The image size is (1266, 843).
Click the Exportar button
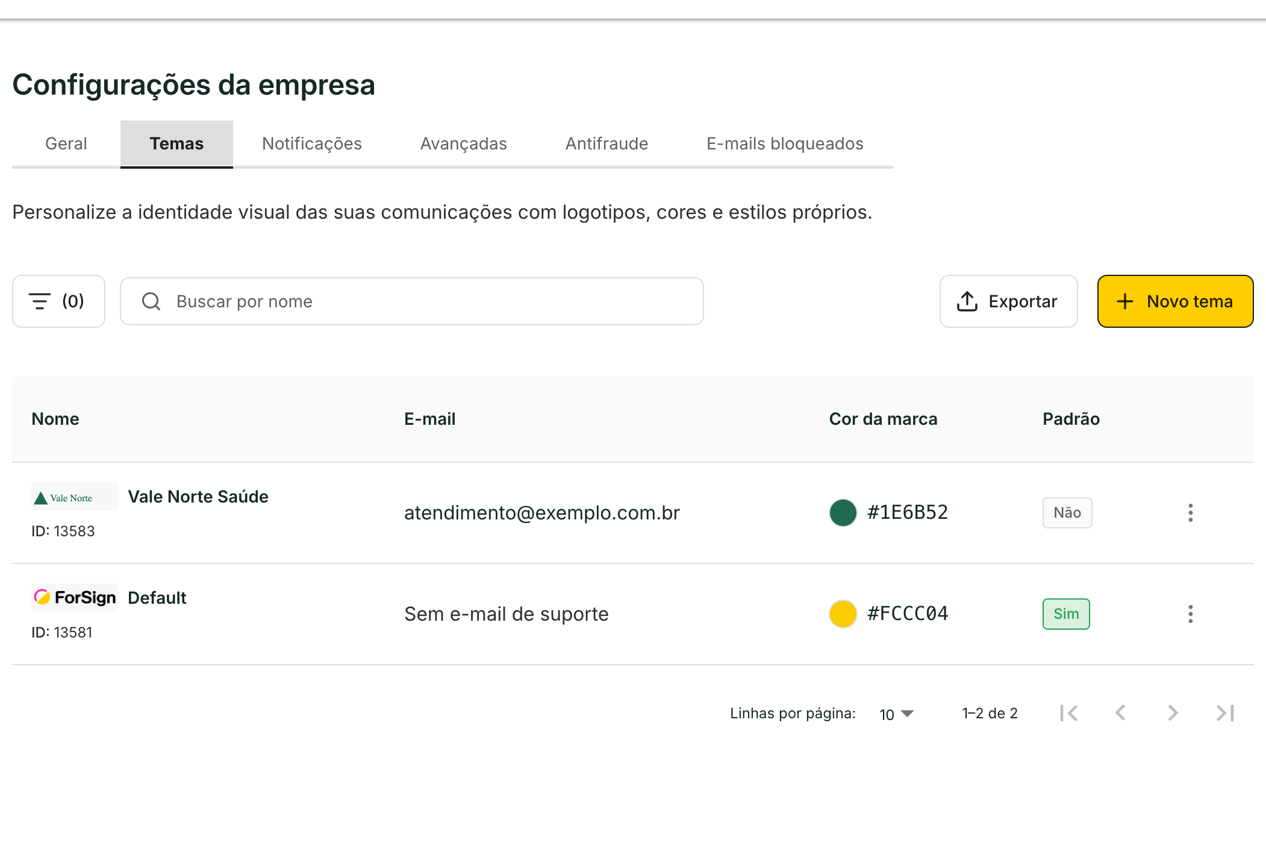click(x=1009, y=301)
